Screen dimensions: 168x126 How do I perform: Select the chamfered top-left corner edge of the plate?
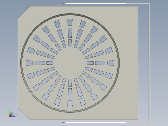pos(24,12)
